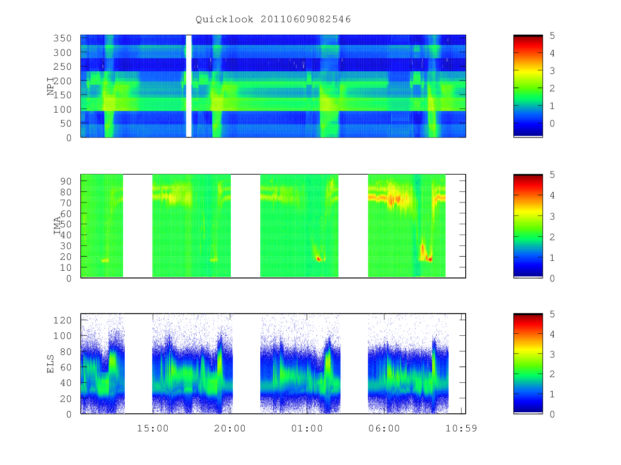Click the ELS spectrogram panel

(x=273, y=364)
